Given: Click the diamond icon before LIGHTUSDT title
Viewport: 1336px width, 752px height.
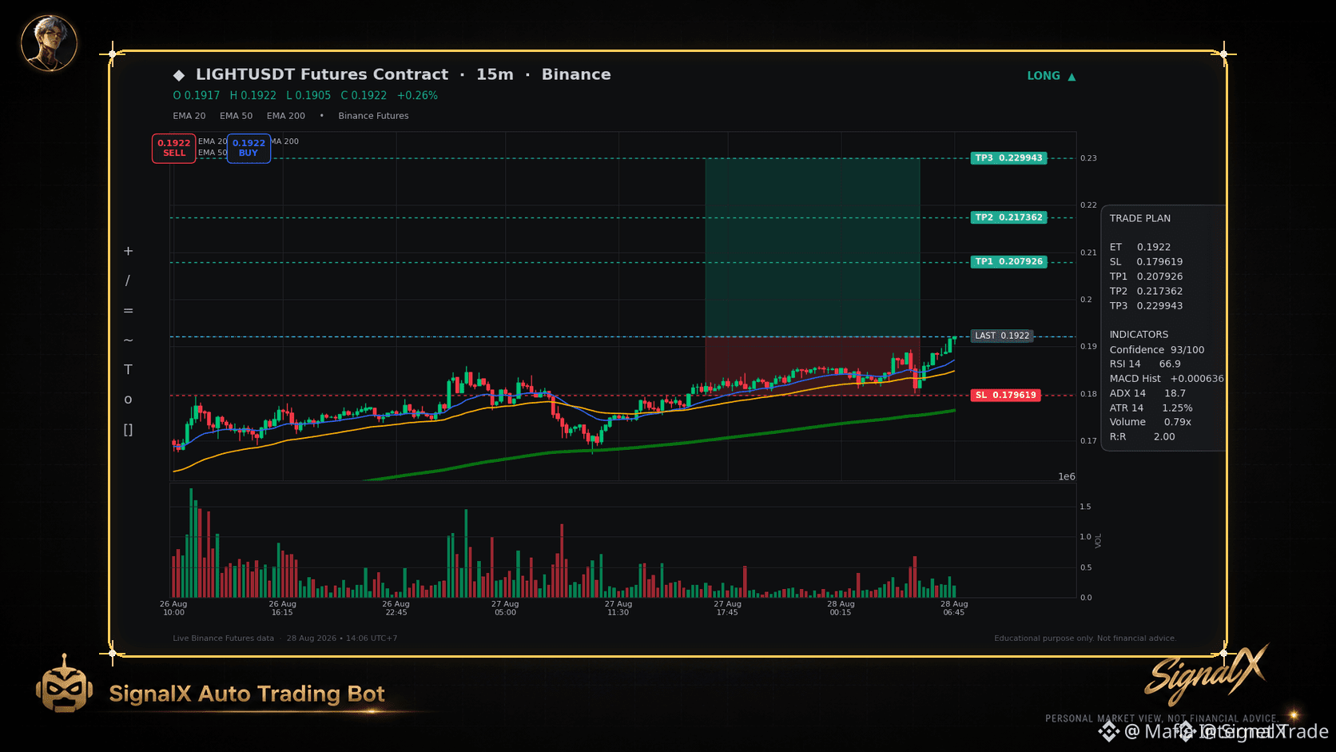Looking at the screenshot, I should point(179,75).
